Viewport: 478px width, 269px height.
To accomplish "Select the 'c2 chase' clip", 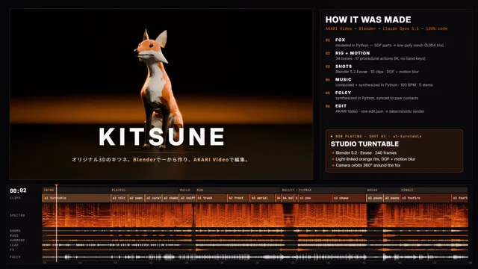I will [x=349, y=198].
